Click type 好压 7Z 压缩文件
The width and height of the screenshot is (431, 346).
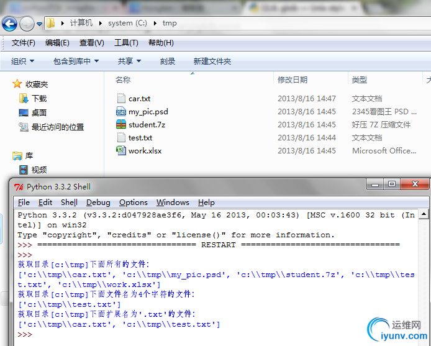381,125
